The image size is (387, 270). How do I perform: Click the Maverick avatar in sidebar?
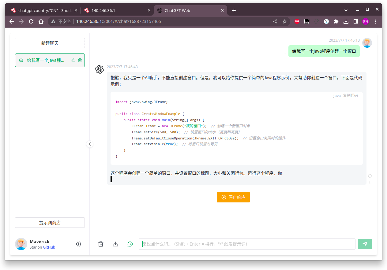(21, 244)
